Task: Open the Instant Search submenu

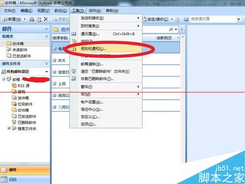Action: [x=106, y=26]
